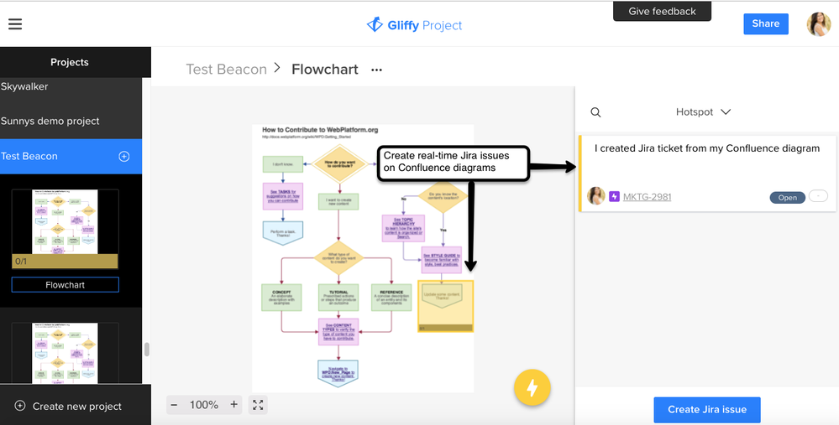Image resolution: width=839 pixels, height=425 pixels.
Task: Open the Flowchart more options ellipsis
Action: pyautogui.click(x=377, y=70)
